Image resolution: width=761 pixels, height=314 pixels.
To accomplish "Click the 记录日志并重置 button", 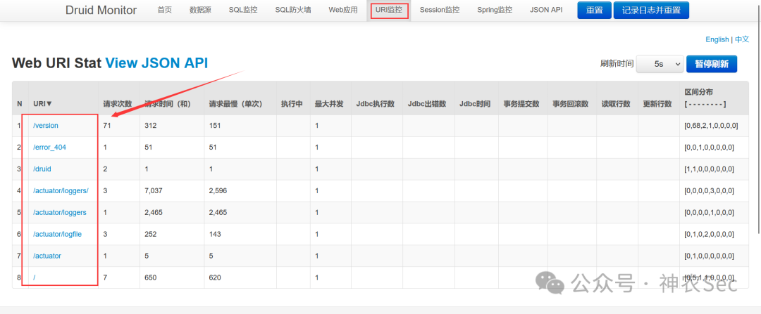I will tap(651, 10).
